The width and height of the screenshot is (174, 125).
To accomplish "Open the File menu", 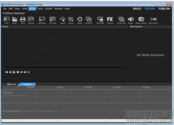I will tap(5, 9).
